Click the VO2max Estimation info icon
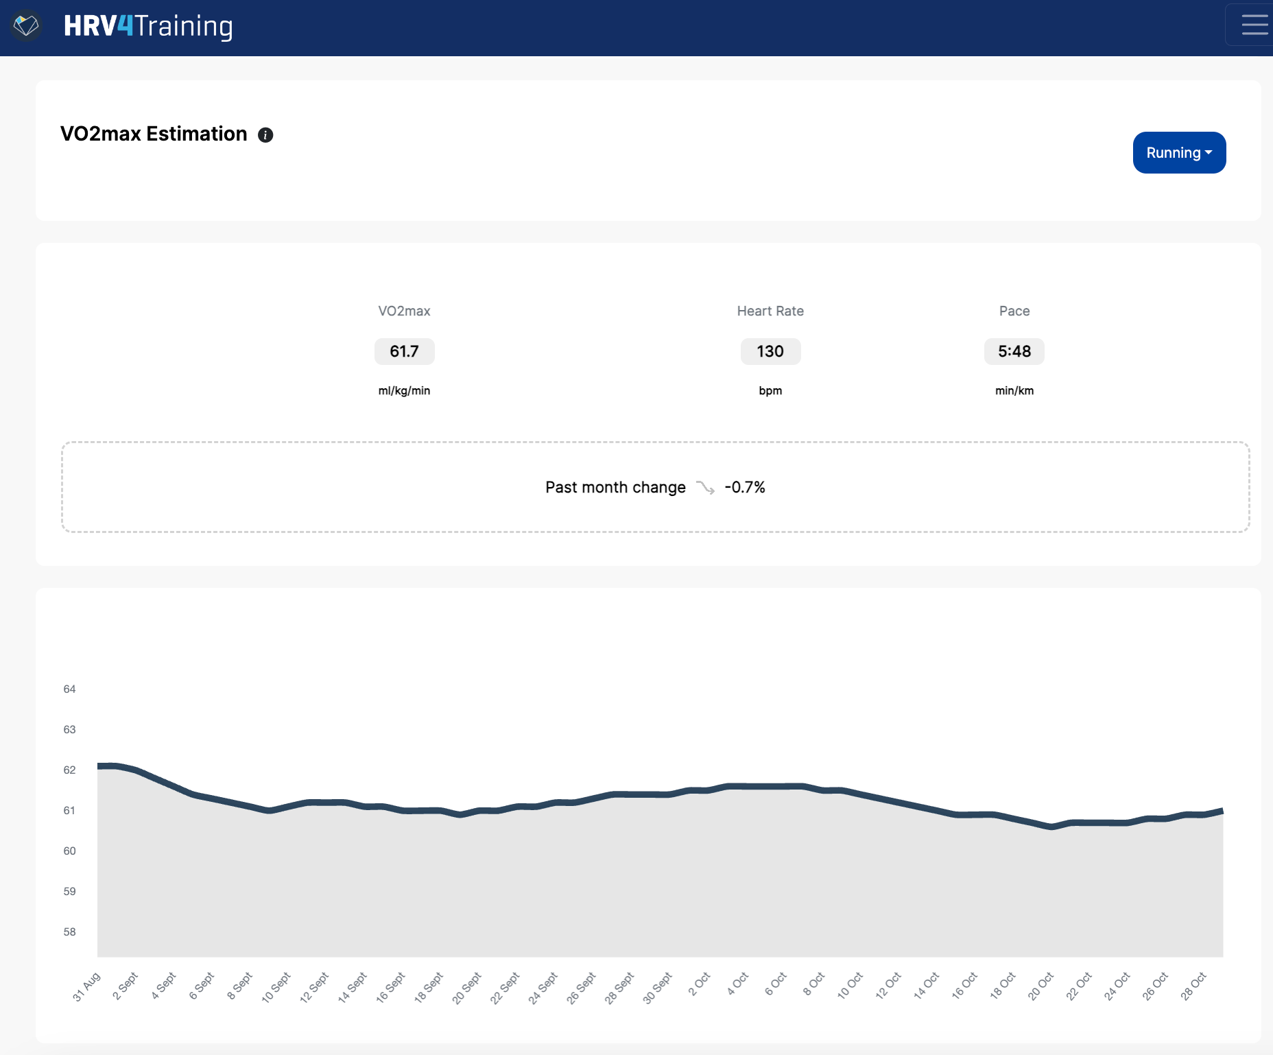 [x=265, y=135]
